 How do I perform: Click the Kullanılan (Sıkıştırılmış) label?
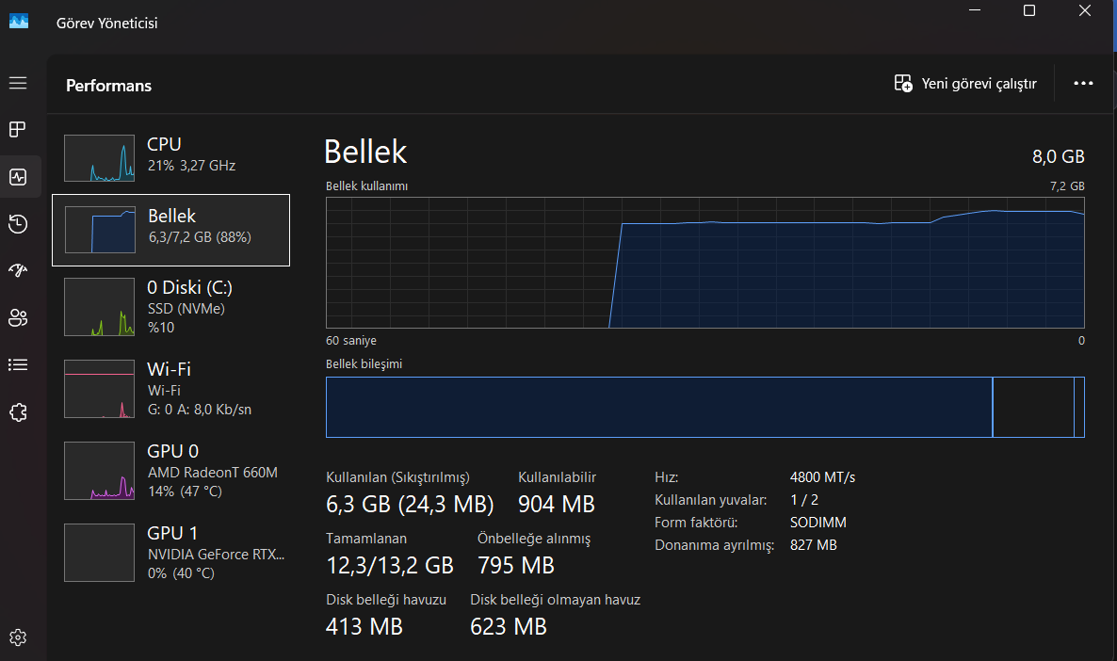(x=397, y=477)
